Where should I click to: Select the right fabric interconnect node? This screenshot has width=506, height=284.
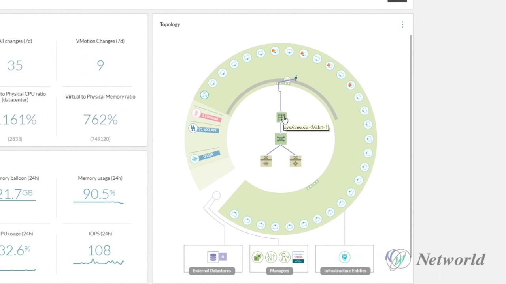tap(295, 161)
